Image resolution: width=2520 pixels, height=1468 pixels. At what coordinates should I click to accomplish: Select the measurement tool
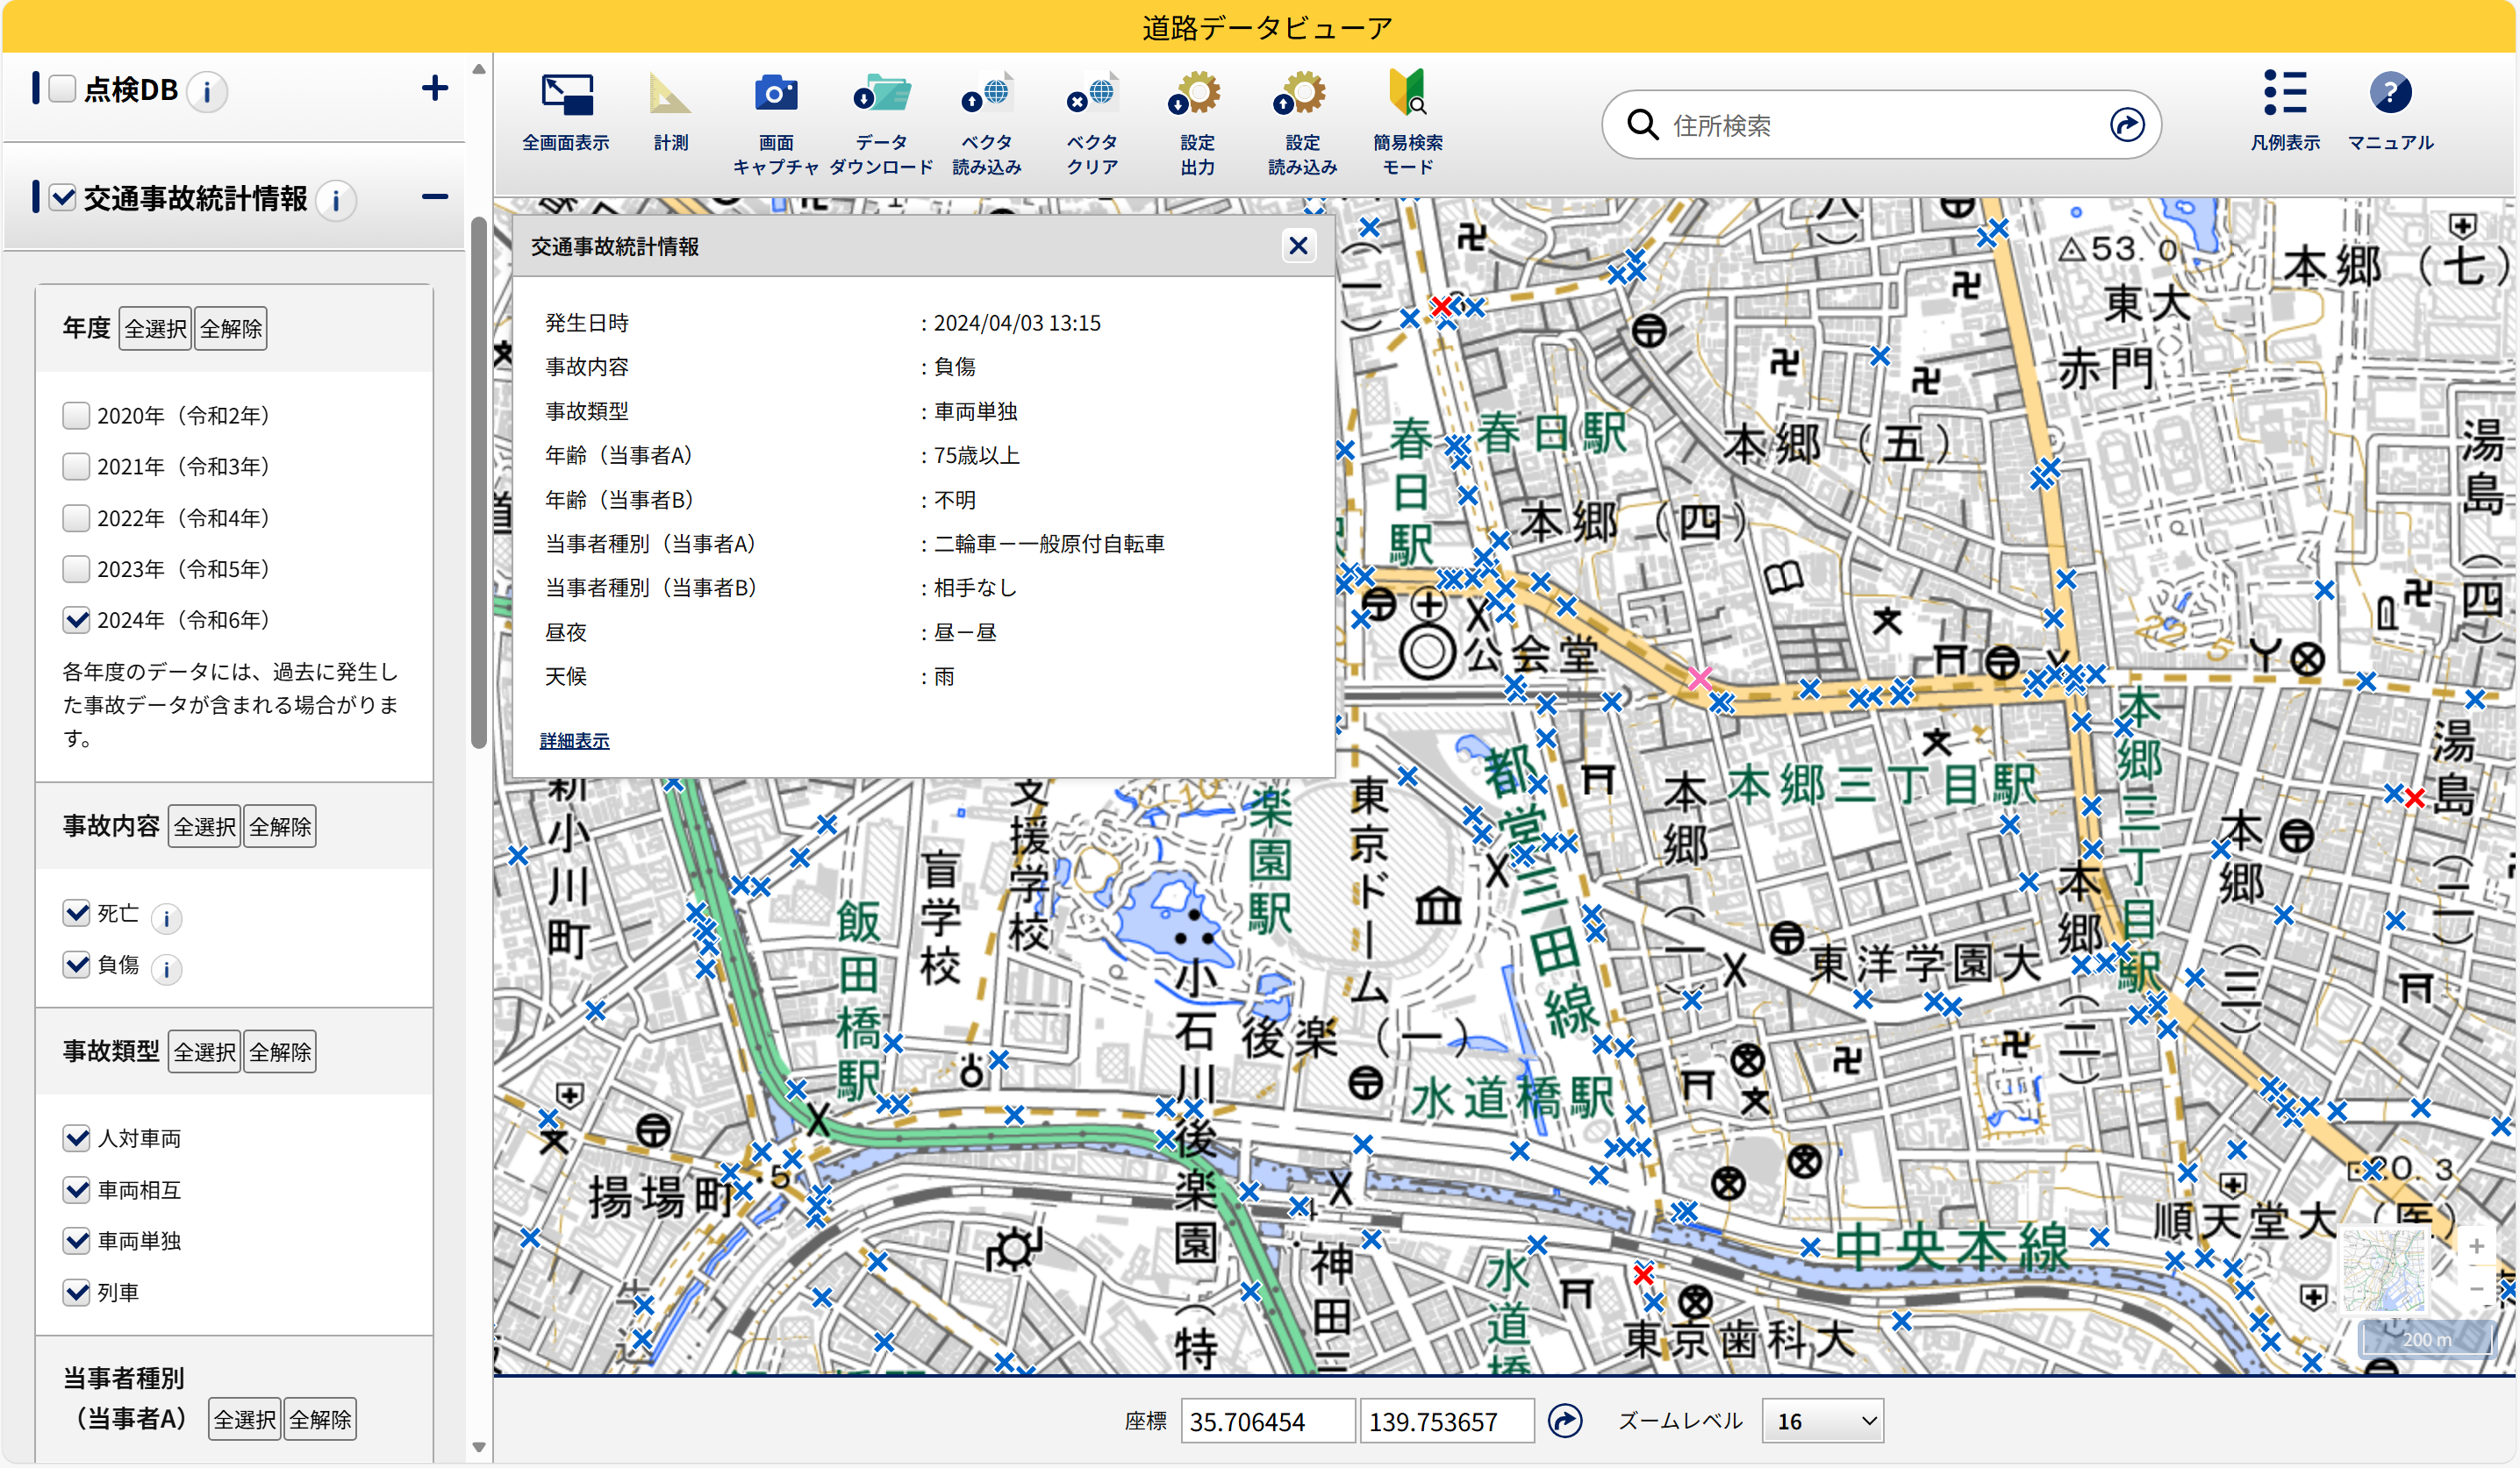pos(670,96)
